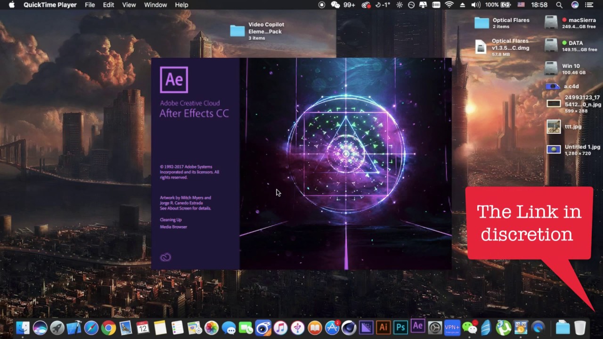This screenshot has height=339, width=603.
Task: Open Downloads folder in the dock
Action: tap(563, 328)
